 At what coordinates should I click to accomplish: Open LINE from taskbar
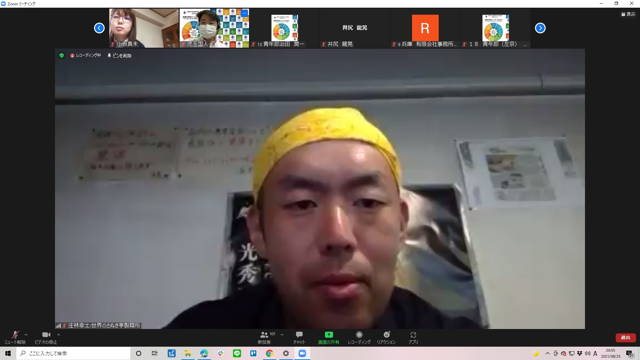237,353
